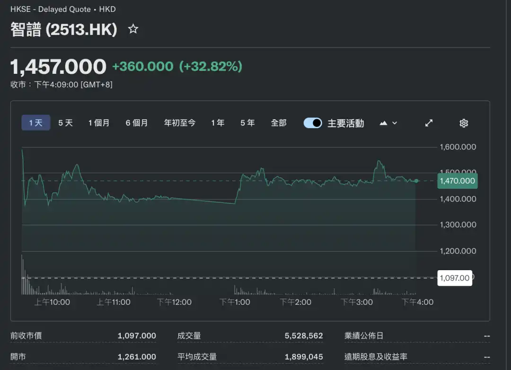Toggle the 主要活動 switch

313,123
